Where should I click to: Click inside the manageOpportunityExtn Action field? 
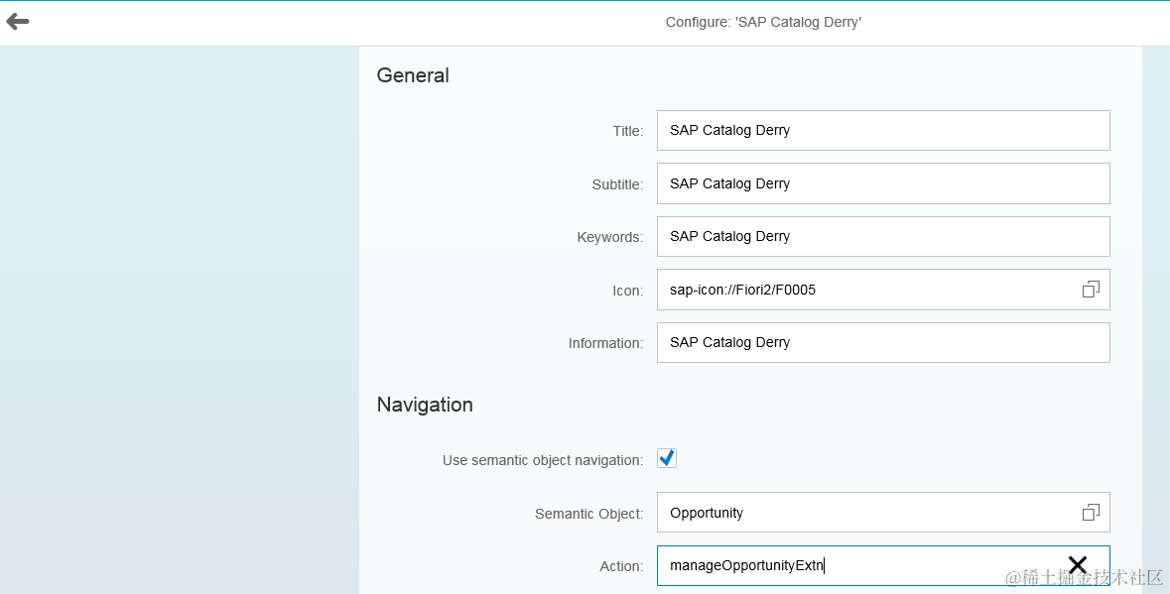pyautogui.click(x=853, y=565)
